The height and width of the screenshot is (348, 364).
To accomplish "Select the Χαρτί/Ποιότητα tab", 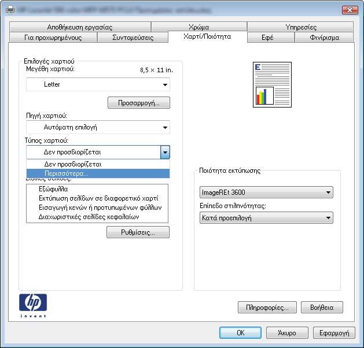I will (207, 36).
